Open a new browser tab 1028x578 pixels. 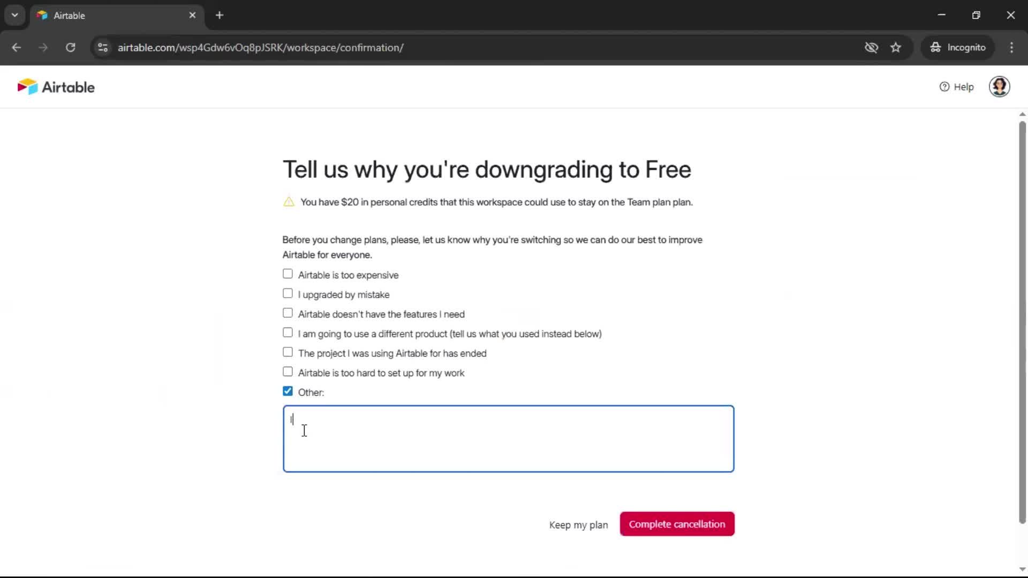pyautogui.click(x=220, y=16)
